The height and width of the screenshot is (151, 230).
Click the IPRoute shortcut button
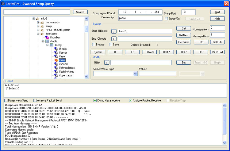tap(149, 52)
